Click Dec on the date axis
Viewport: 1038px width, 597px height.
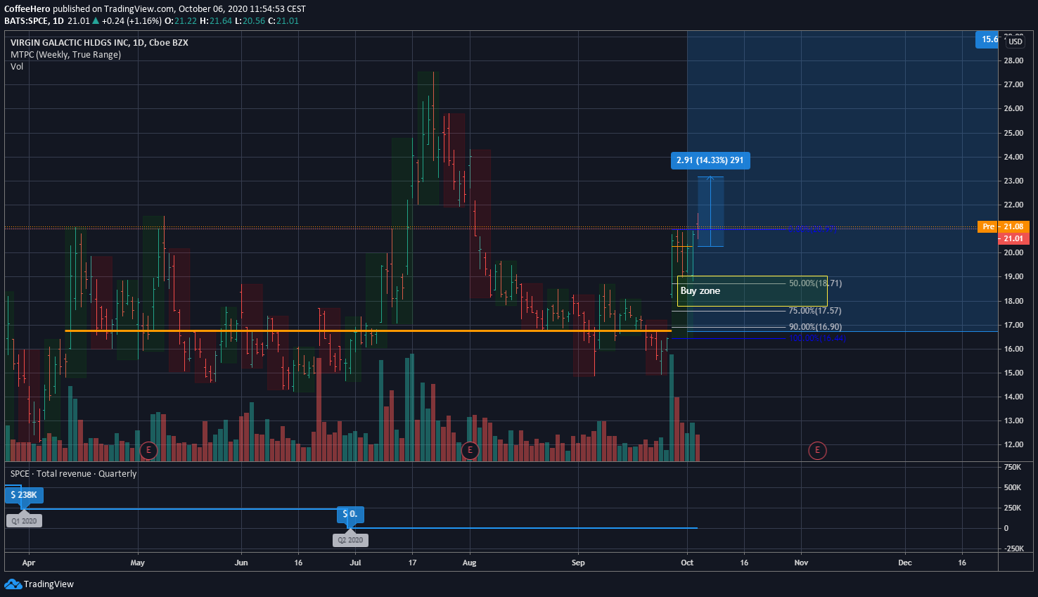(x=905, y=563)
